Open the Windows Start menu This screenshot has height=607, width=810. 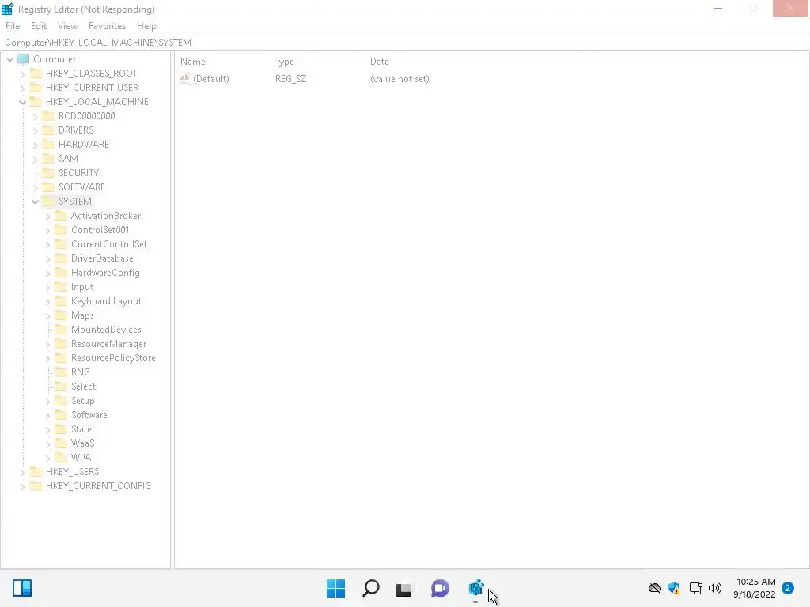point(335,588)
